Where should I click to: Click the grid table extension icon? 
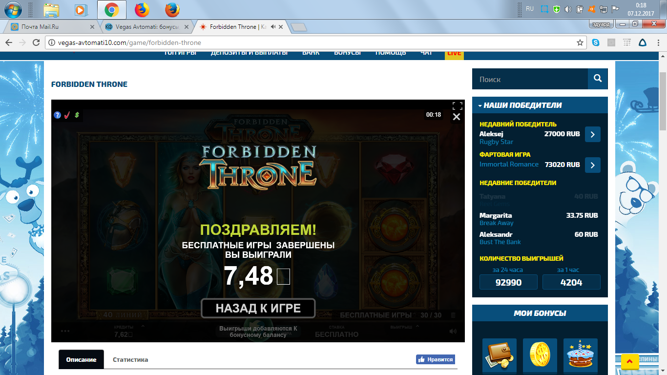click(x=627, y=42)
